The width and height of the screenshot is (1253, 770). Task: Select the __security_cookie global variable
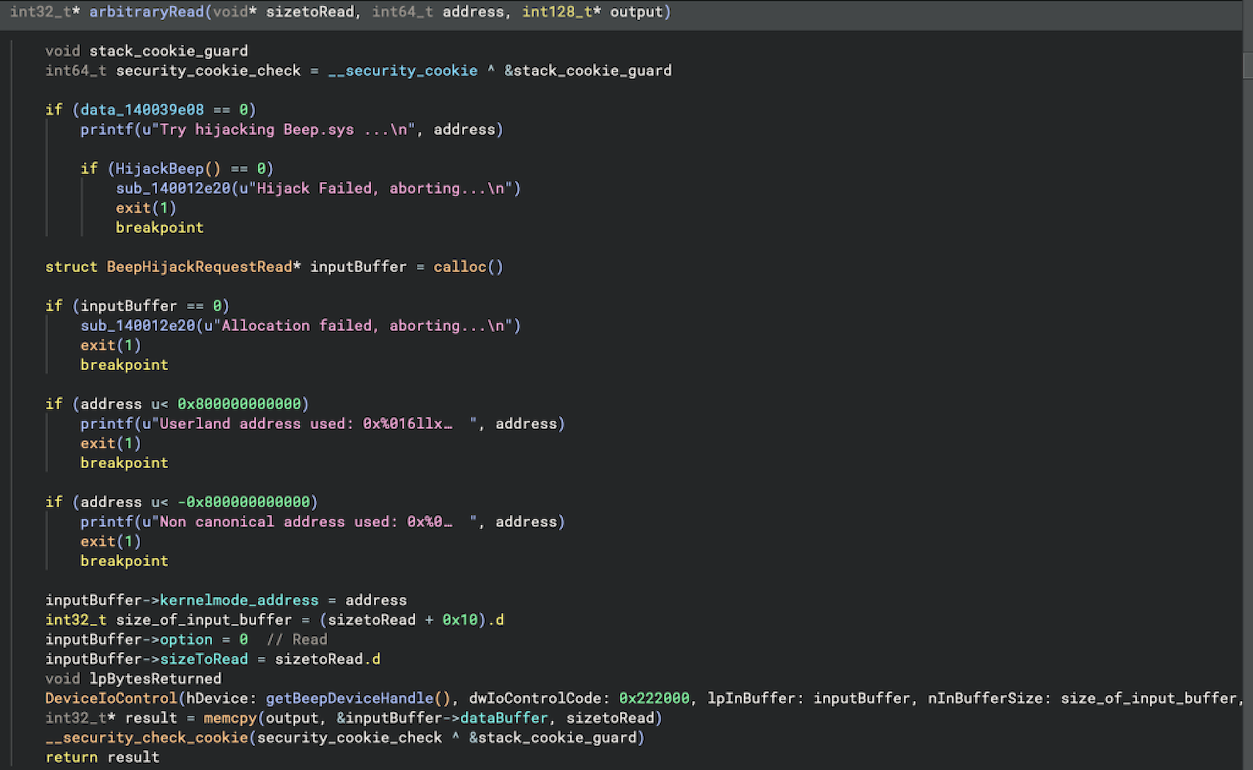pyautogui.click(x=403, y=70)
